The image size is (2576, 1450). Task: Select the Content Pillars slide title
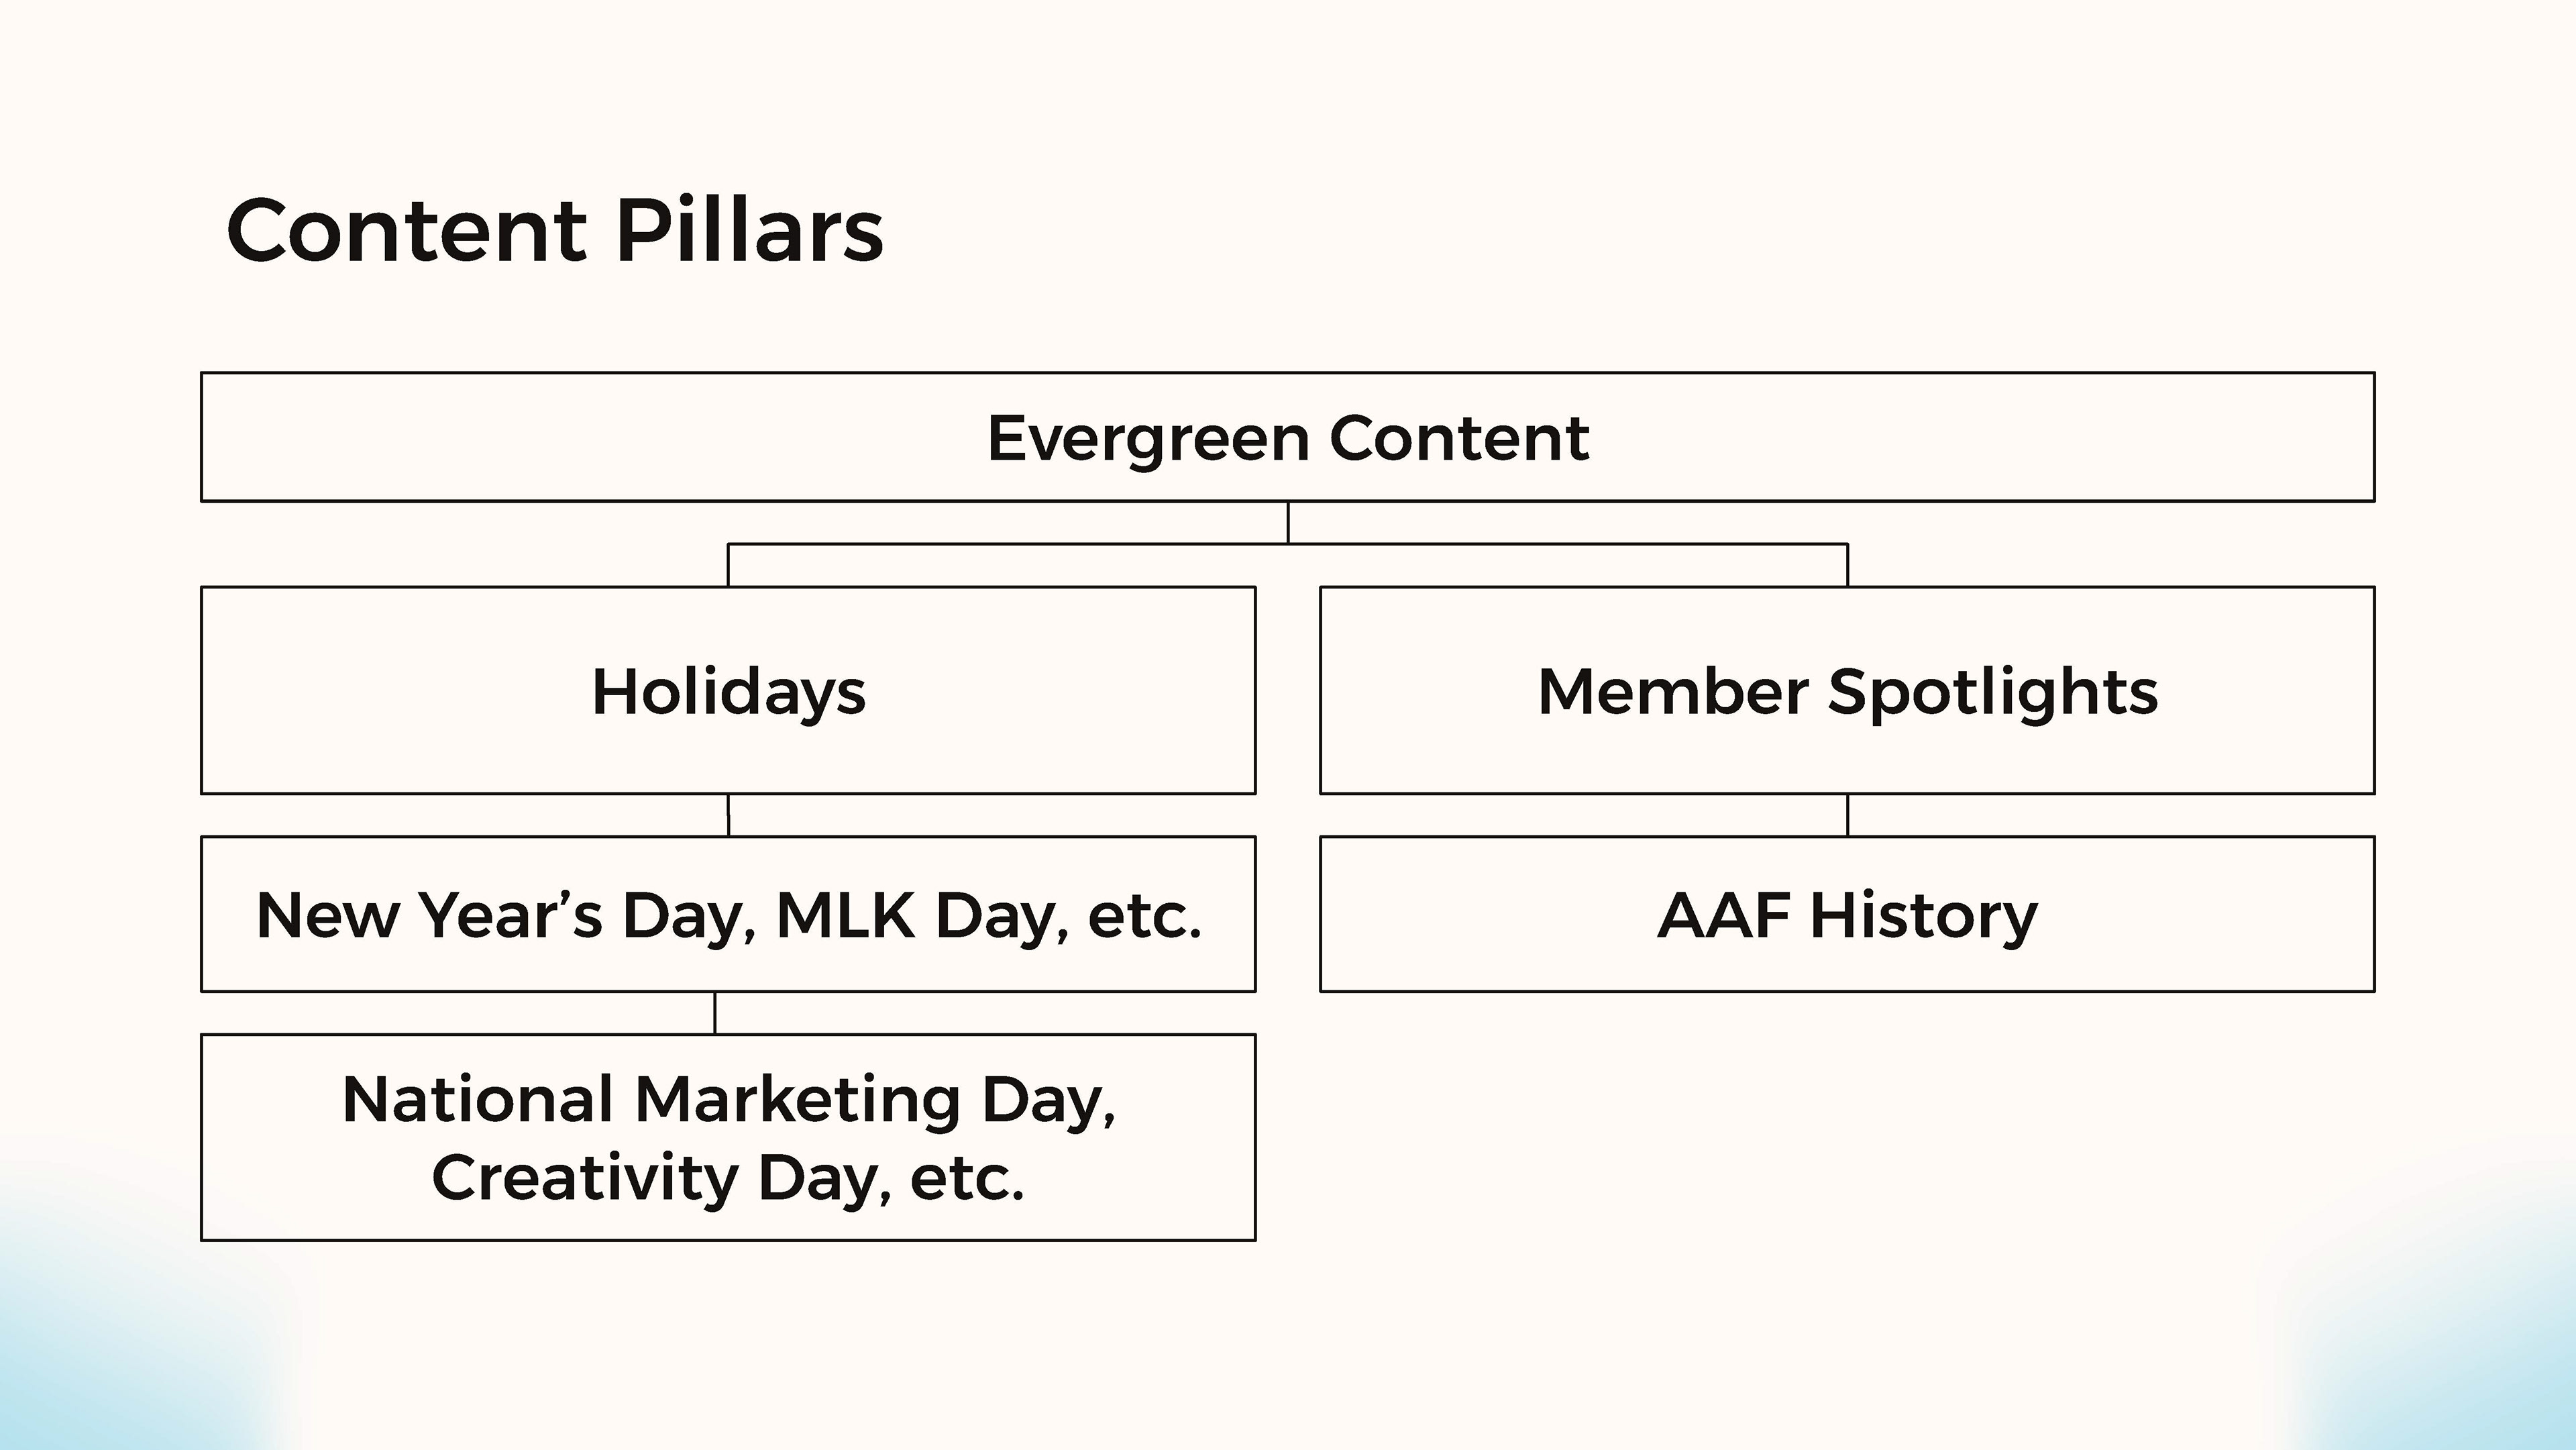[x=555, y=231]
